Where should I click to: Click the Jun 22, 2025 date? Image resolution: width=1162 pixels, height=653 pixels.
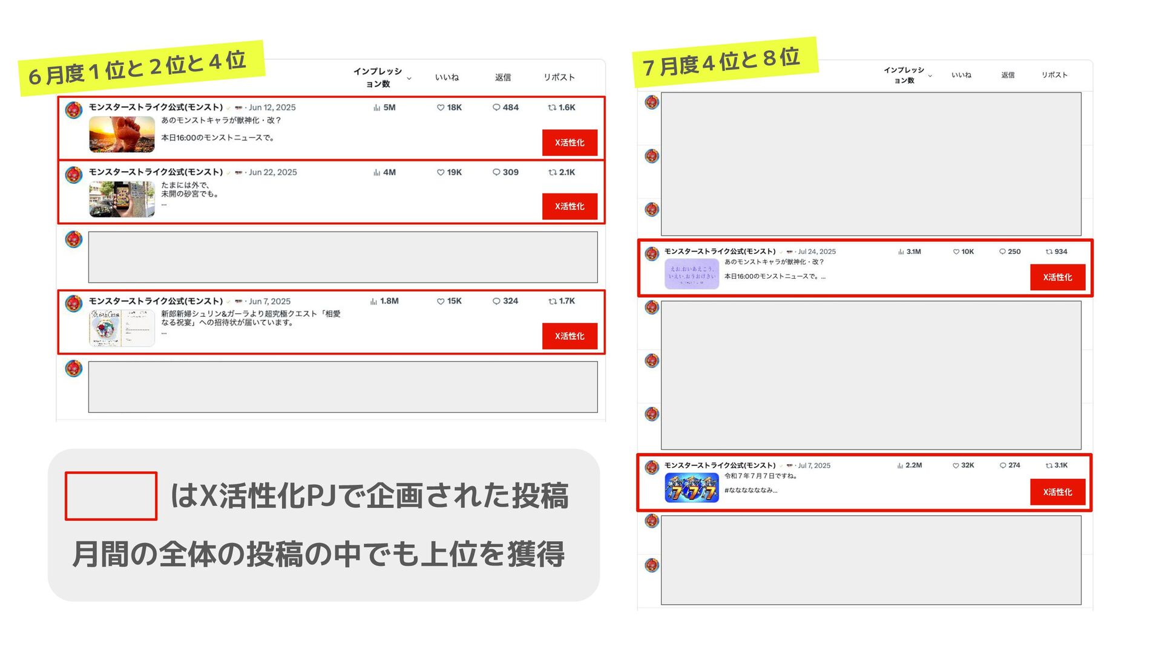[x=273, y=172]
